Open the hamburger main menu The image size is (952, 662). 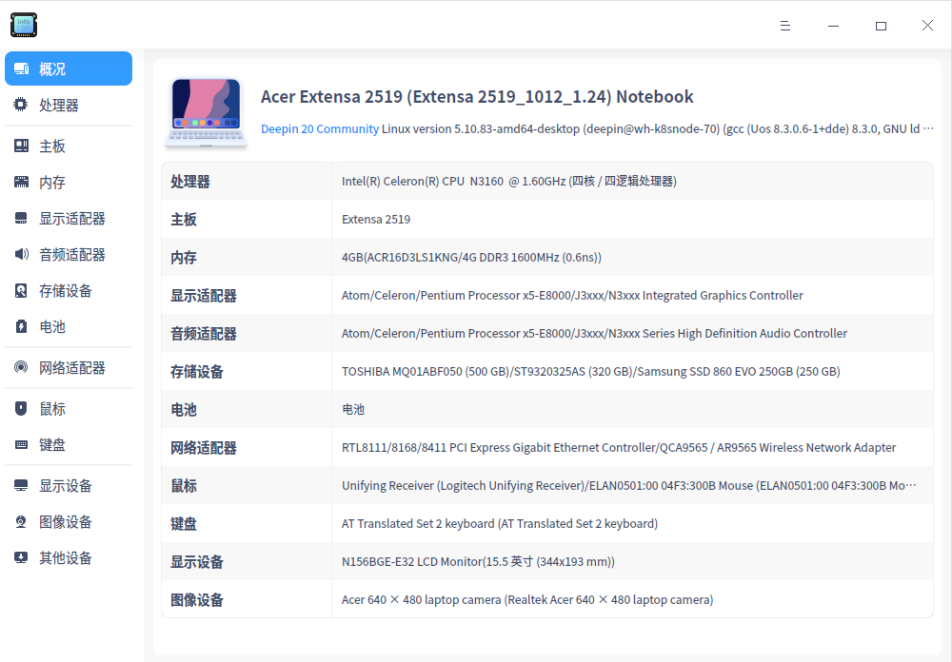[x=784, y=25]
